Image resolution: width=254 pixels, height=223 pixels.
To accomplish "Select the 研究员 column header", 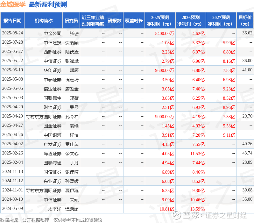I will (x=71, y=21).
